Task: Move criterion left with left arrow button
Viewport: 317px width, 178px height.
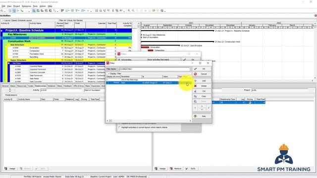Action: pyautogui.click(x=195, y=108)
